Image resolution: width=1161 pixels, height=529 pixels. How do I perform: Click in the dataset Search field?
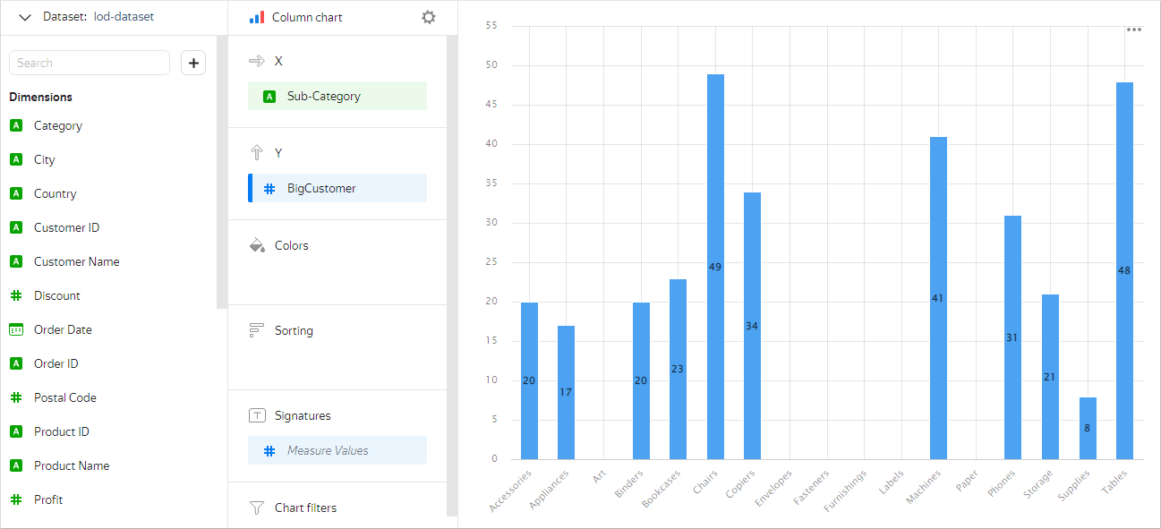coord(90,63)
